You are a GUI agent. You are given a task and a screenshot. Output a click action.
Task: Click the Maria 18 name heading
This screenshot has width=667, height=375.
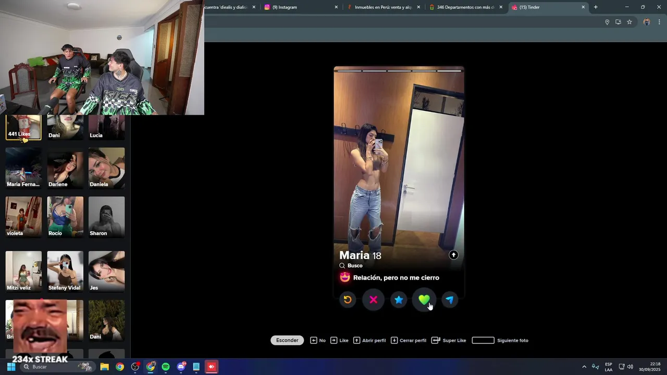tap(360, 255)
